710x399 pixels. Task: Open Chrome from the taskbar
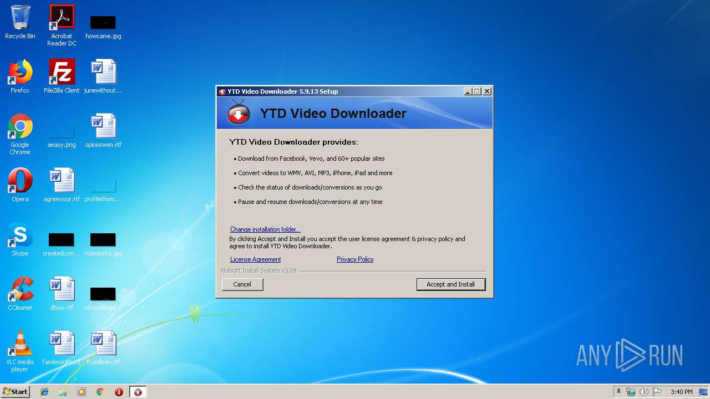click(100, 392)
